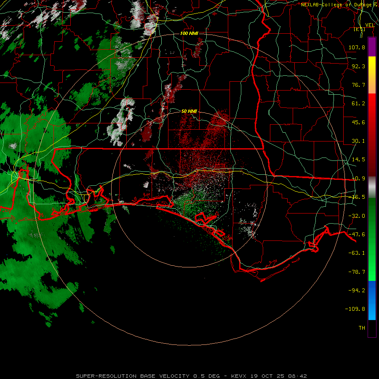Select the 30.1 velocity scale value
Viewport: 379px width, 379px height.
[358, 141]
